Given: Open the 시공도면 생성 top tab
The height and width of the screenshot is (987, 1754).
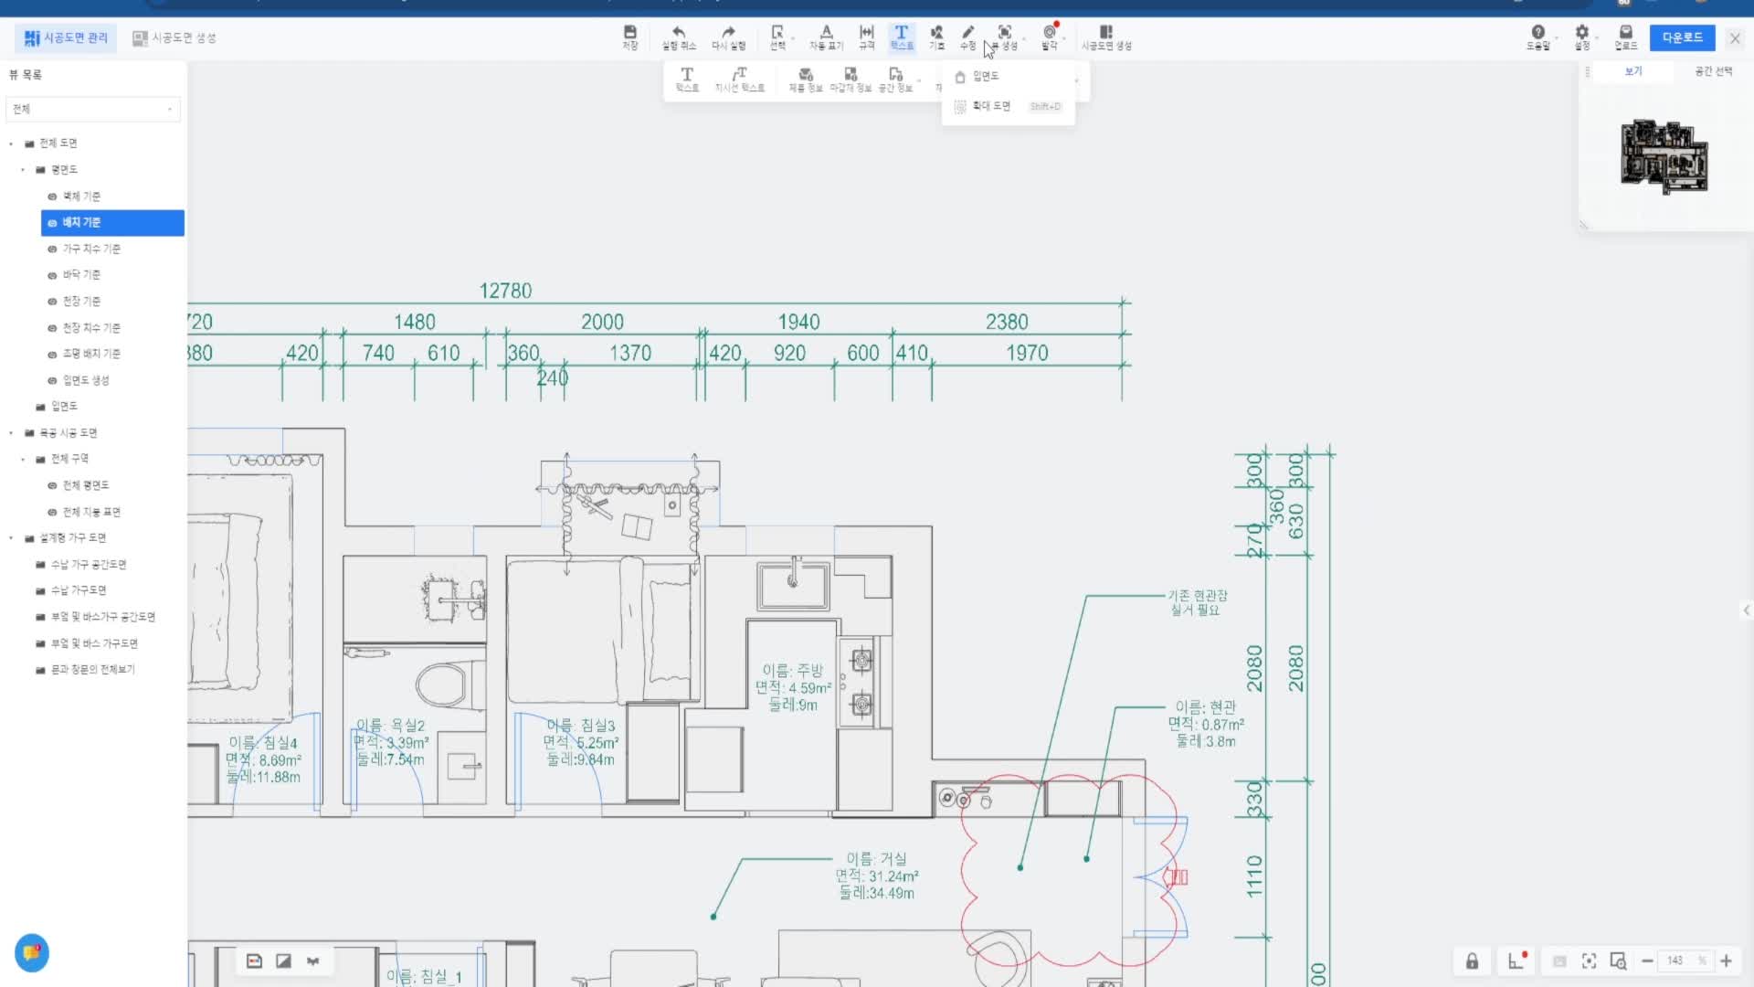Looking at the screenshot, I should coord(174,37).
